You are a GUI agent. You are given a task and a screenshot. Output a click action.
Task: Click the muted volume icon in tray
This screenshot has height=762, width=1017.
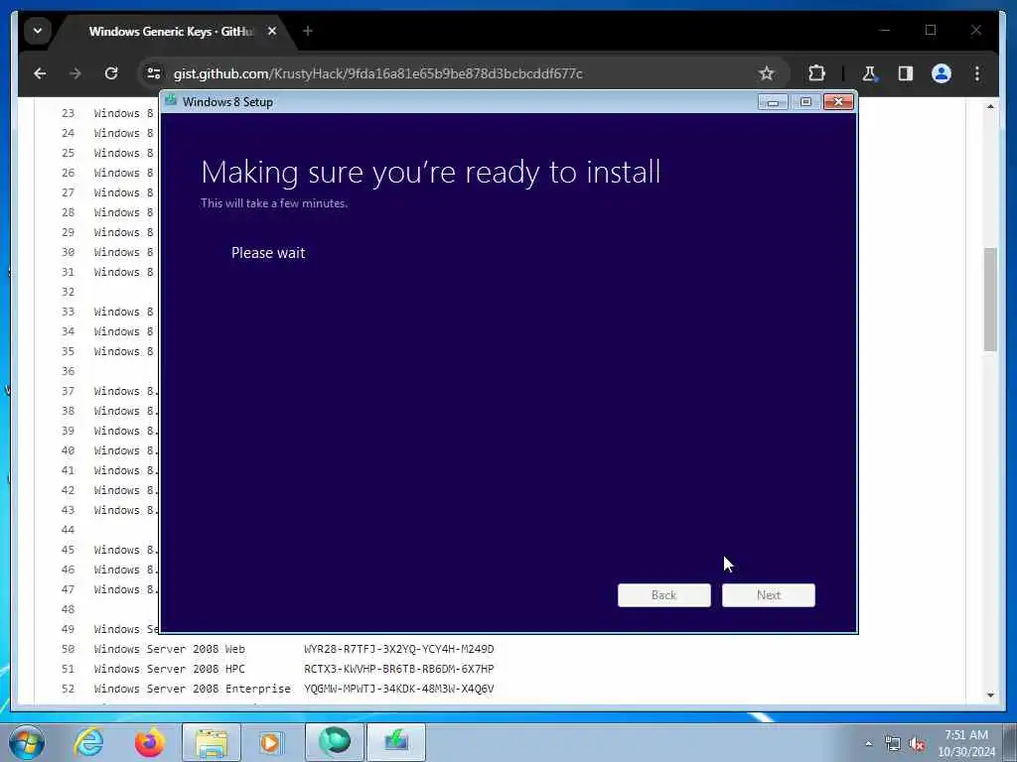coord(917,744)
